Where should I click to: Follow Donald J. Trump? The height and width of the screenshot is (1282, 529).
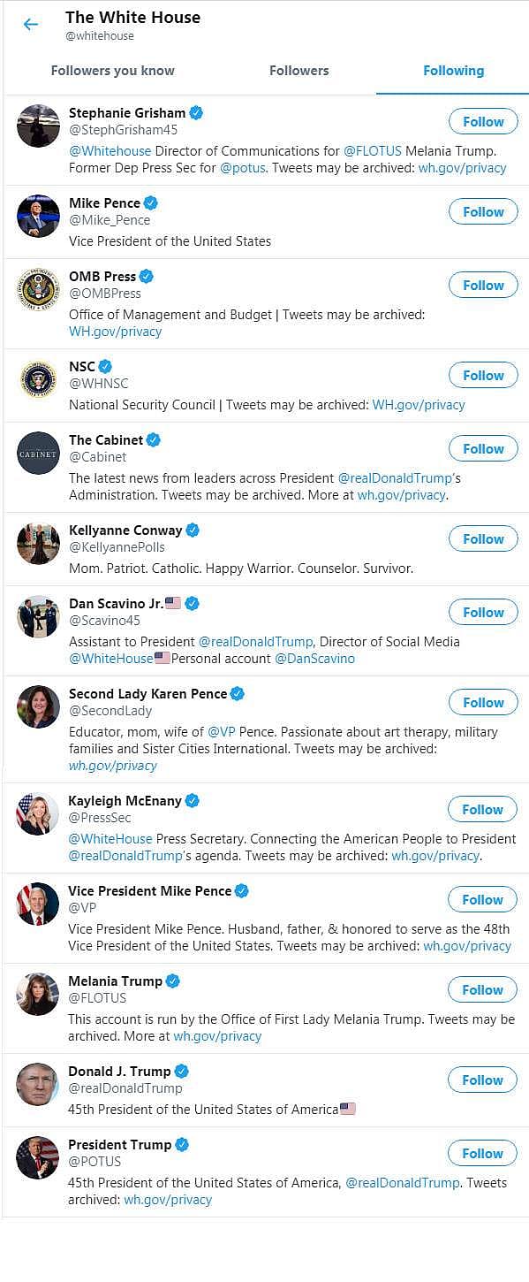coord(483,1080)
